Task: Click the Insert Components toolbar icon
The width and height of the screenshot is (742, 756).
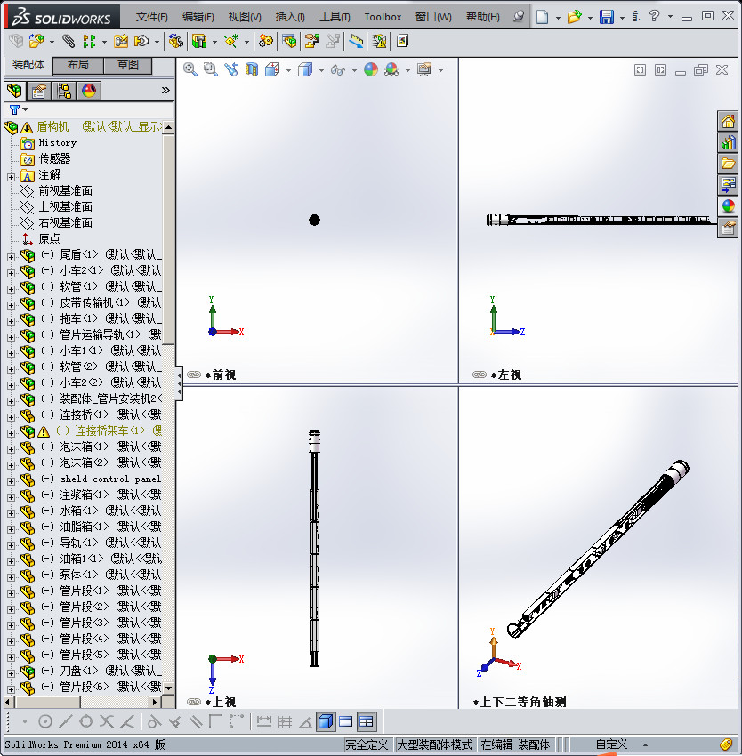Action: pos(36,42)
